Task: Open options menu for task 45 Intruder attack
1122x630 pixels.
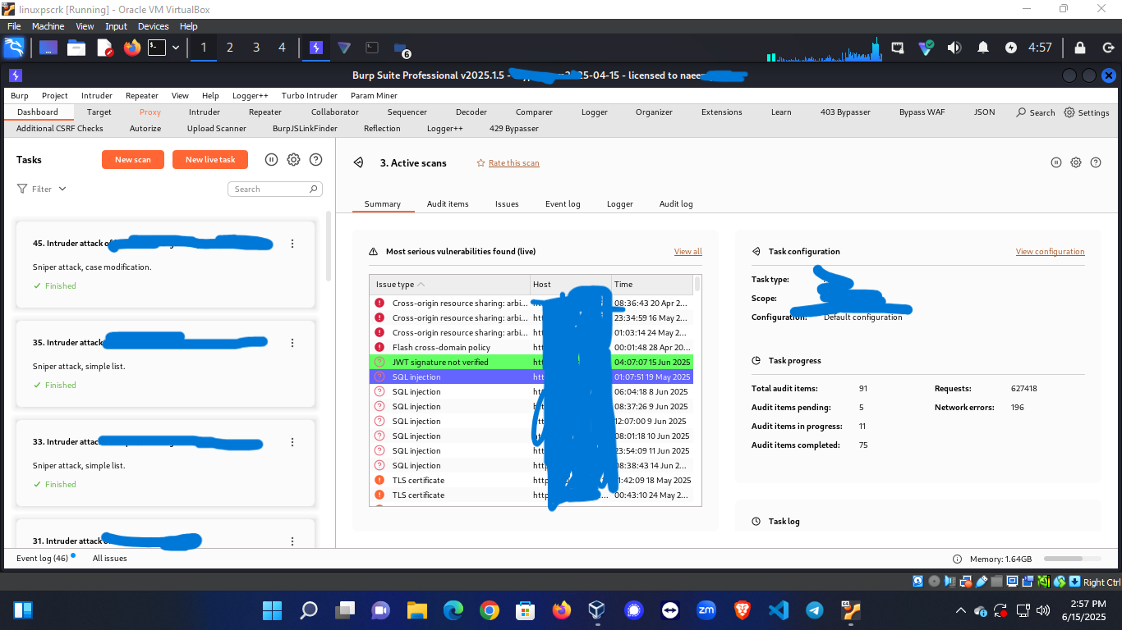Action: click(292, 244)
